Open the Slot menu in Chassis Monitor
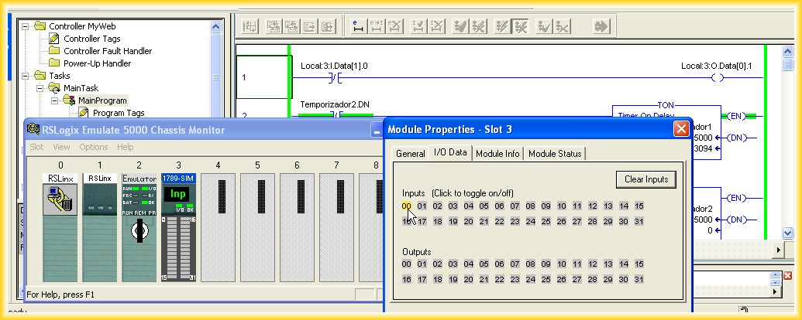Image resolution: width=802 pixels, height=320 pixels. [36, 147]
